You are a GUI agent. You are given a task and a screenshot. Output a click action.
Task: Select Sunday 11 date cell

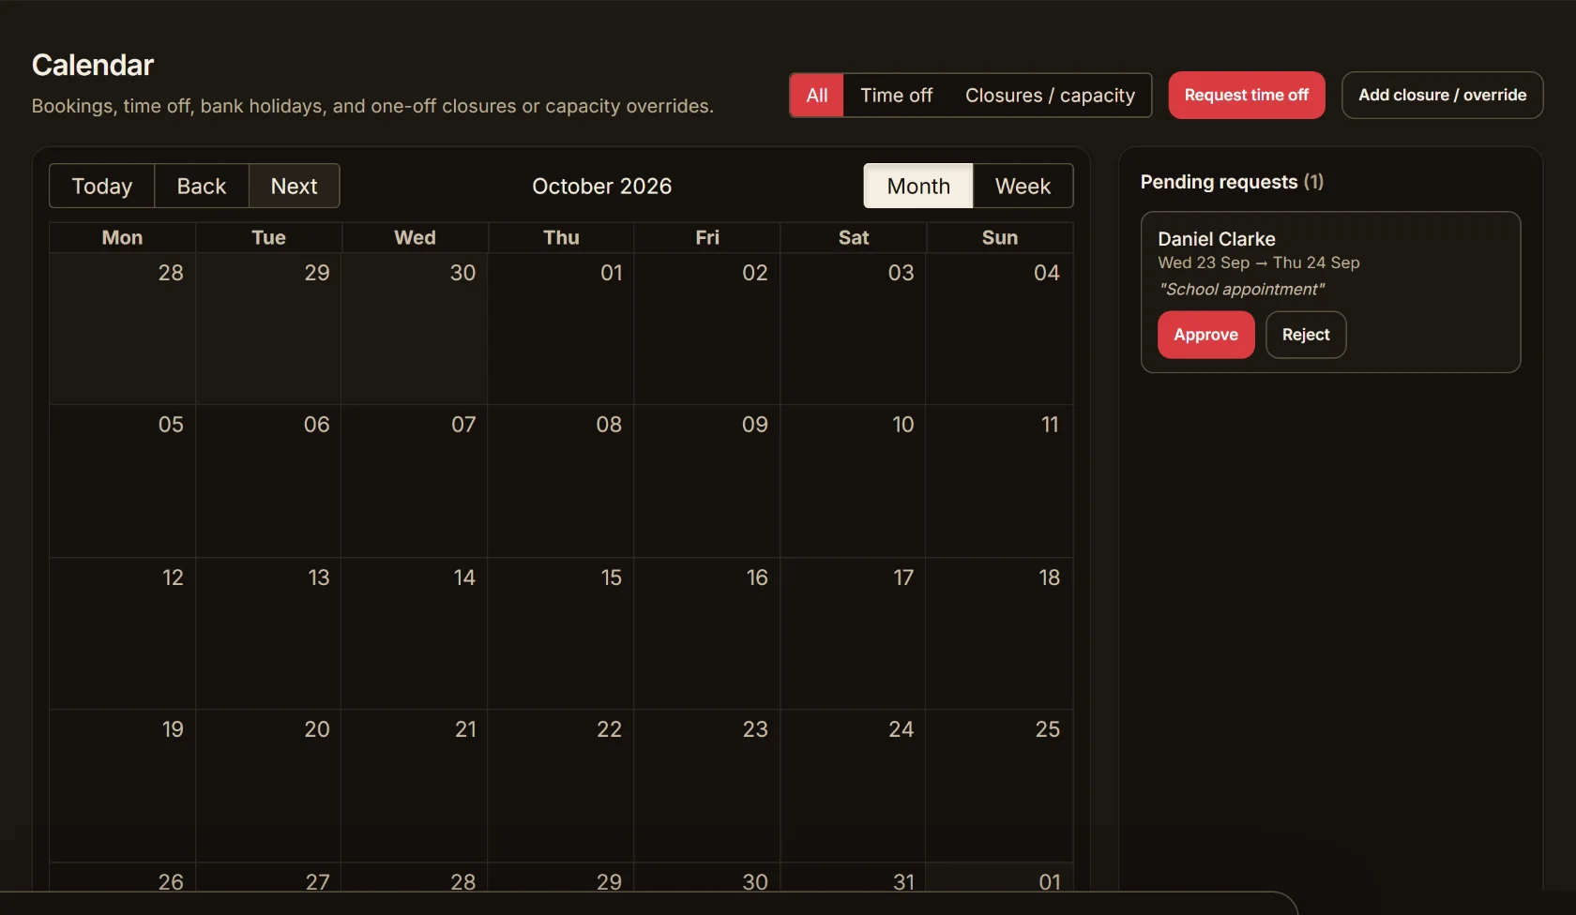(1000, 481)
